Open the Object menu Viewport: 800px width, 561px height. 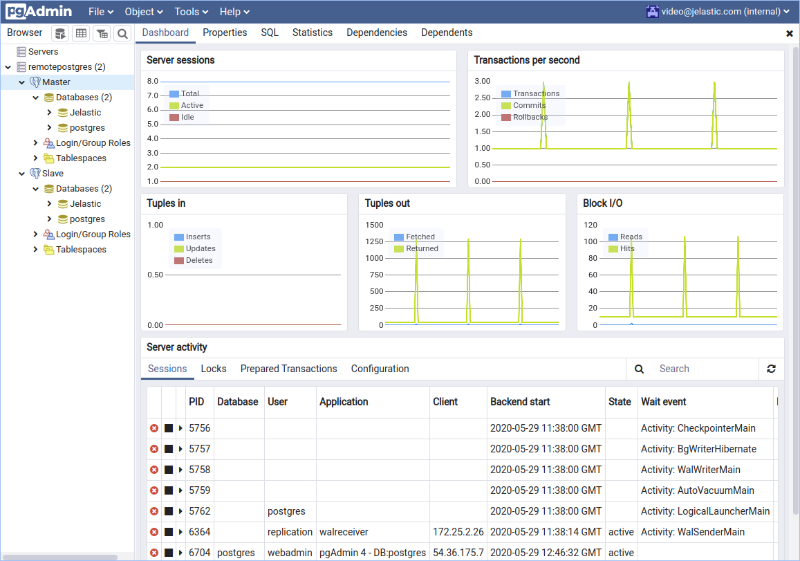point(143,11)
